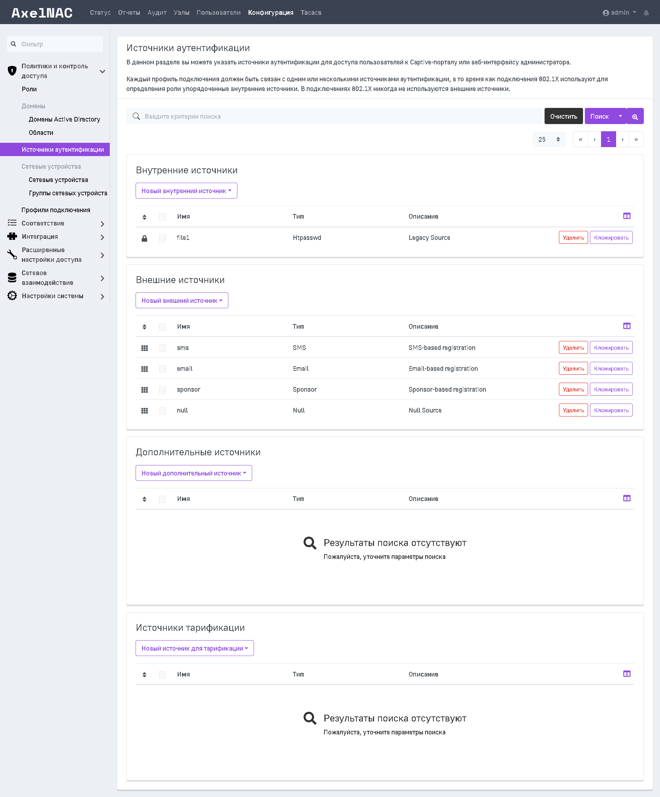Open the Аудит menu in top navigation
The width and height of the screenshot is (660, 797).
157,13
